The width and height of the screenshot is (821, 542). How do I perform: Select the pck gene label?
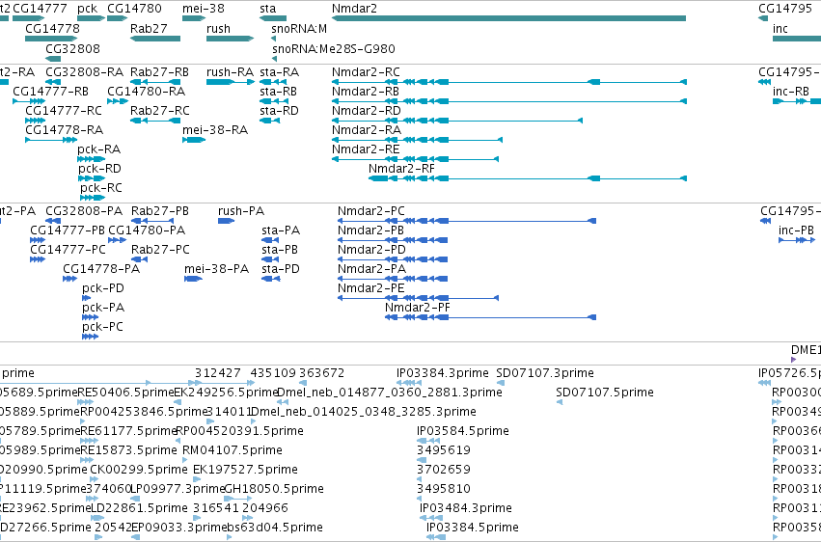click(x=88, y=9)
